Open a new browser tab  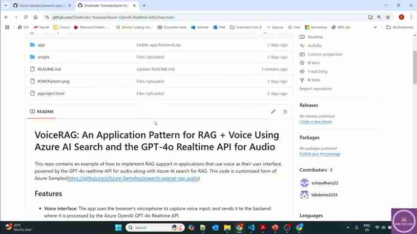pos(144,5)
